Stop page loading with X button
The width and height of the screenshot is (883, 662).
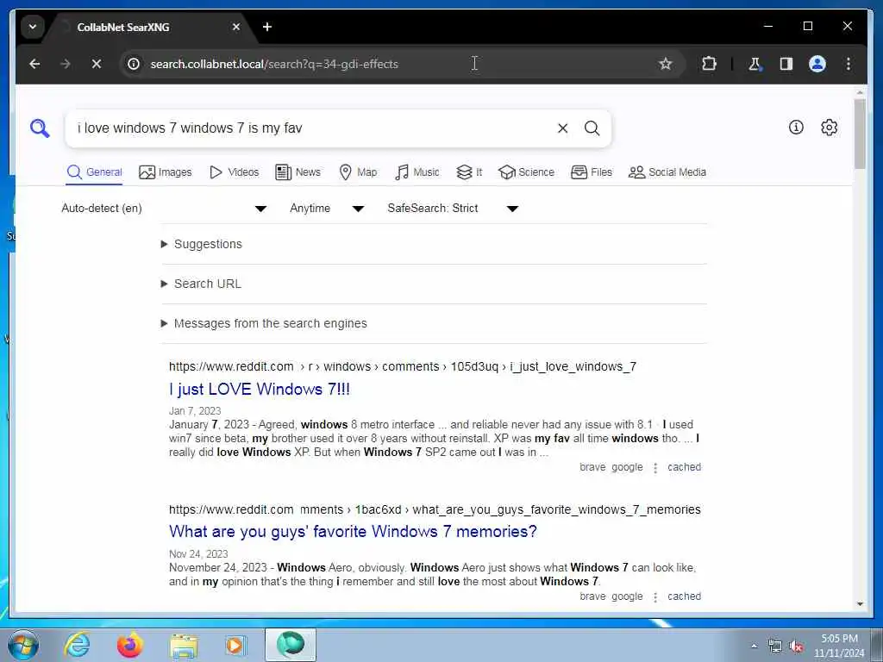click(97, 64)
